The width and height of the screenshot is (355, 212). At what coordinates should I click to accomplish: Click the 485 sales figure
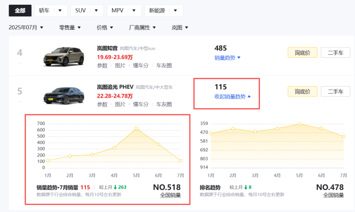[x=220, y=48]
